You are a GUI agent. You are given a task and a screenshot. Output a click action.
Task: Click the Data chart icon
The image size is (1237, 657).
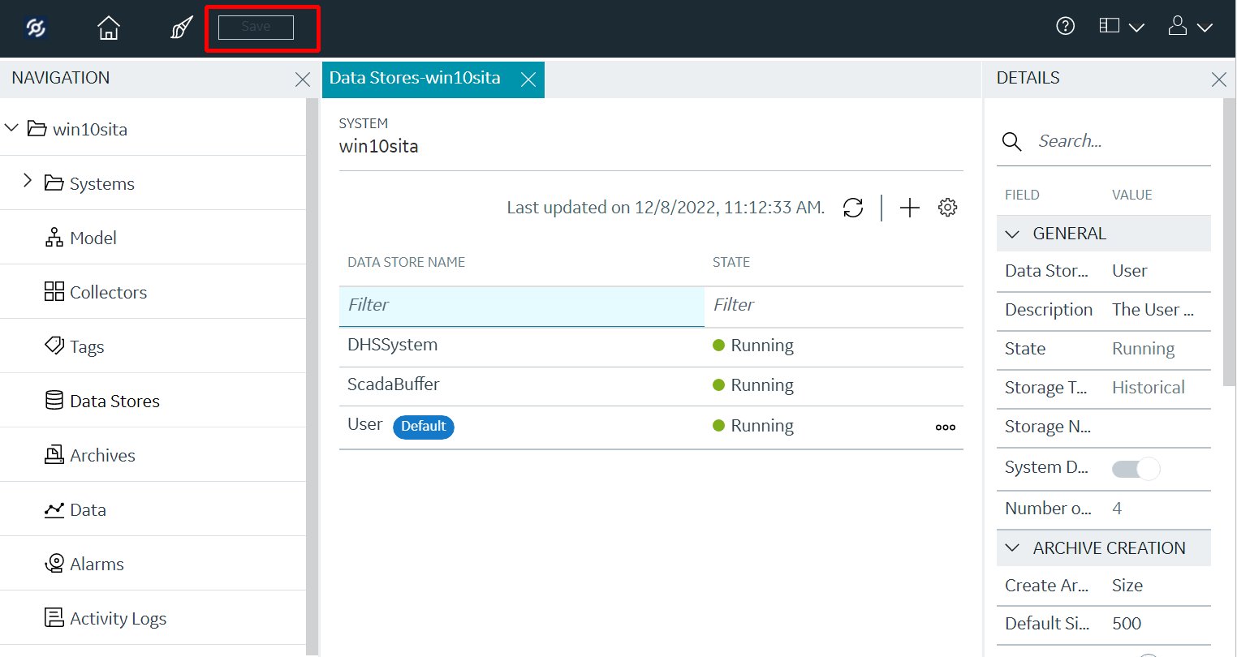pyautogui.click(x=54, y=509)
